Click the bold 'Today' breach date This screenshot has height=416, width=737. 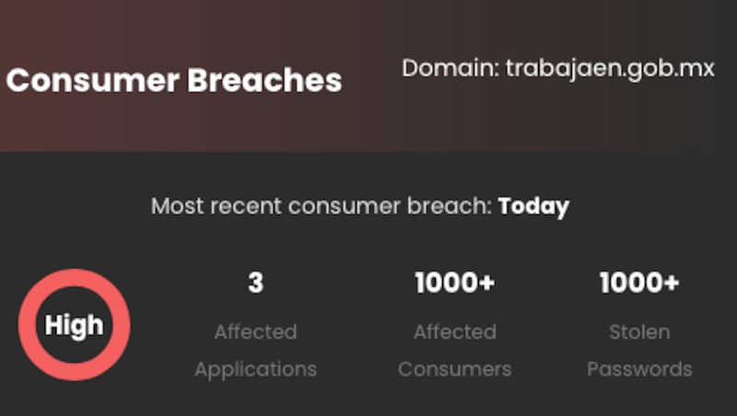tap(533, 206)
